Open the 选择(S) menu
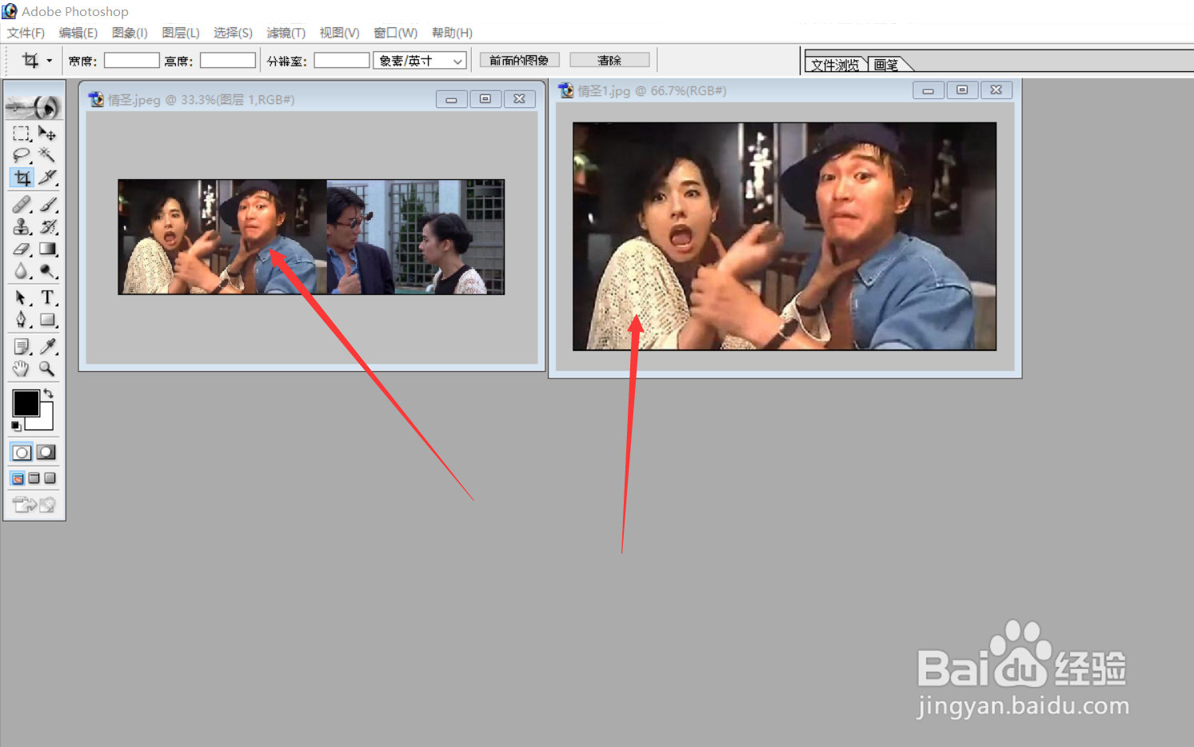 point(233,33)
